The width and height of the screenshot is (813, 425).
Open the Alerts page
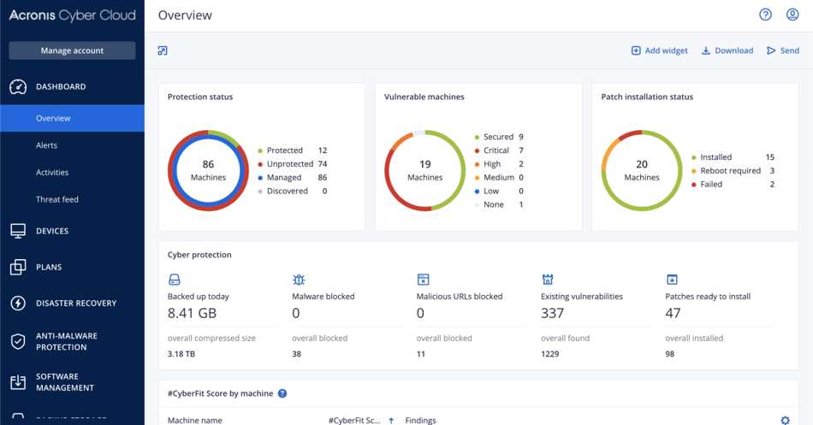(46, 145)
